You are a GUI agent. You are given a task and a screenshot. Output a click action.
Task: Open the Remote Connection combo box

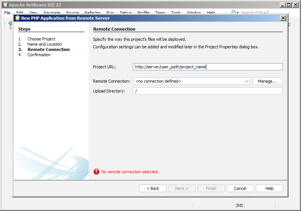tap(191, 81)
